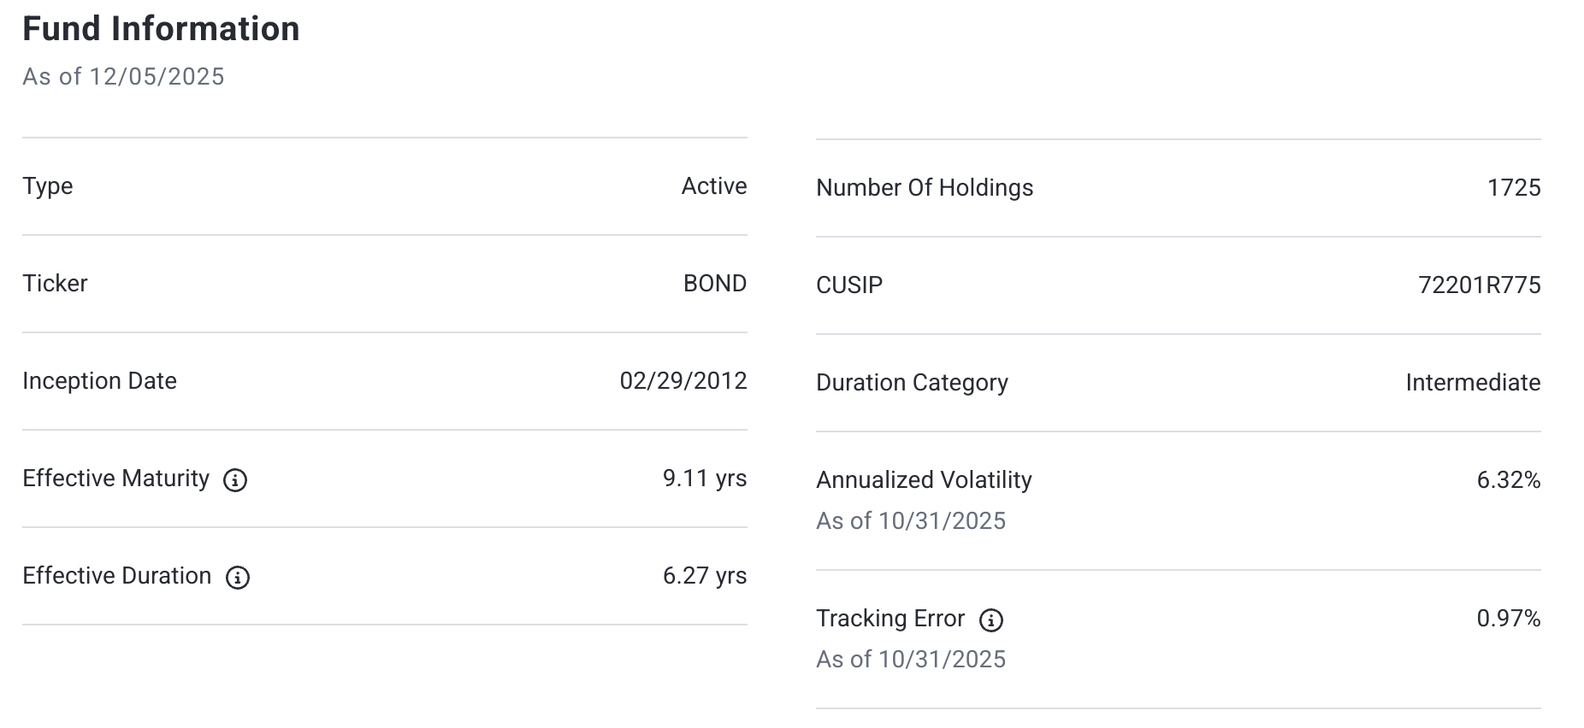Select the 9.11 yrs maturity value
Viewport: 1584px width, 728px height.
click(x=704, y=478)
